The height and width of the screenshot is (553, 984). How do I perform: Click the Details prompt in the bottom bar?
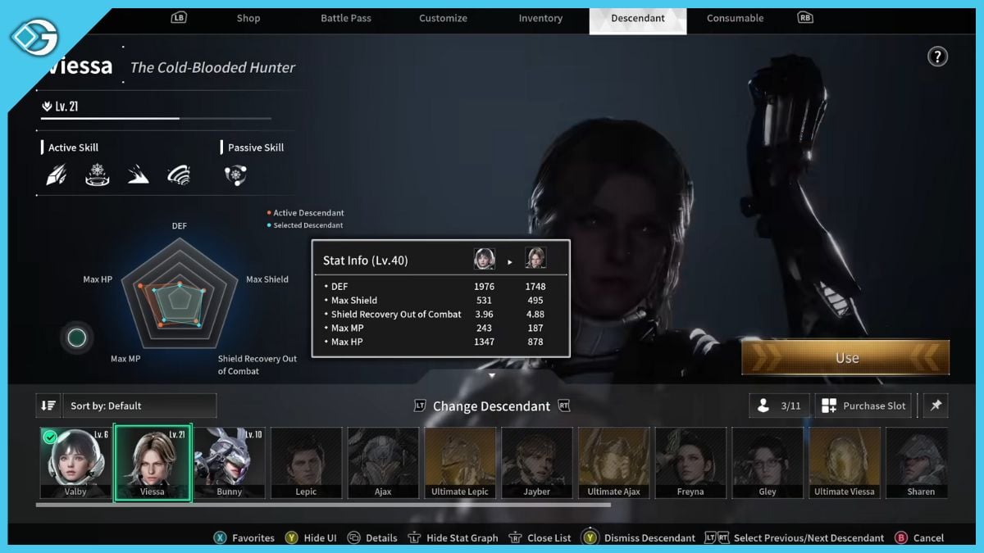tap(372, 538)
